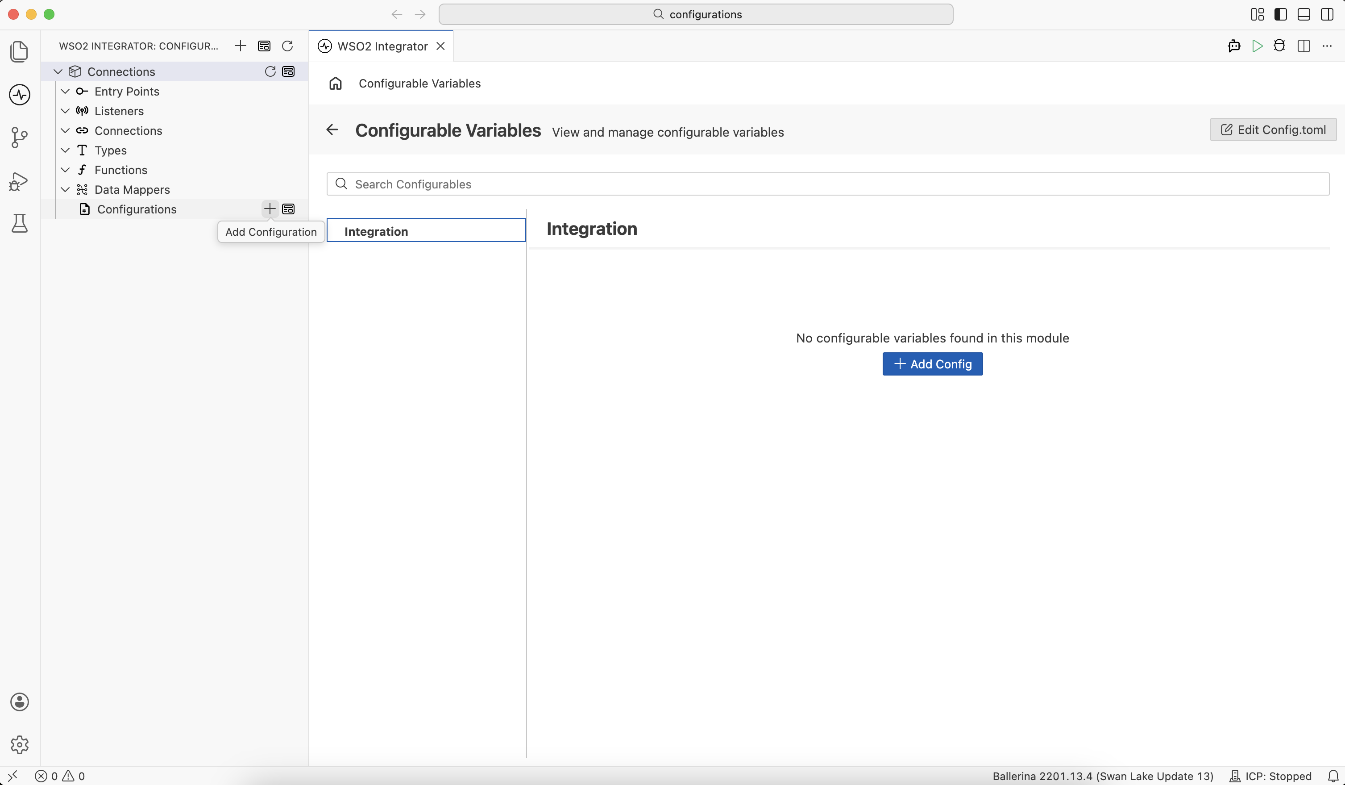Click the overview window icon in the sidebar header
This screenshot has width=1345, height=785.
264,46
